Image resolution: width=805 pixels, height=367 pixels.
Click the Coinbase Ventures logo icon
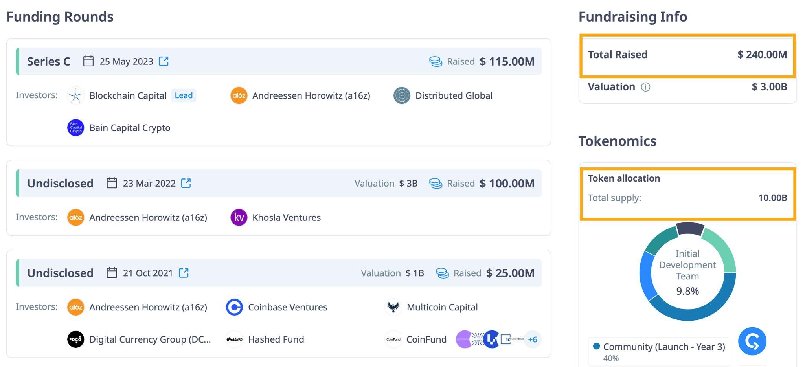tap(234, 307)
